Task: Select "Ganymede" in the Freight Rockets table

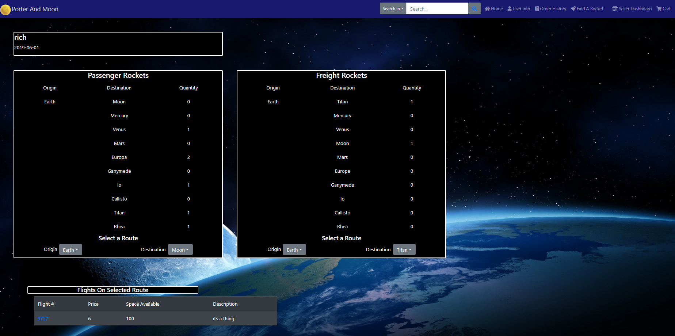Action: click(343, 185)
